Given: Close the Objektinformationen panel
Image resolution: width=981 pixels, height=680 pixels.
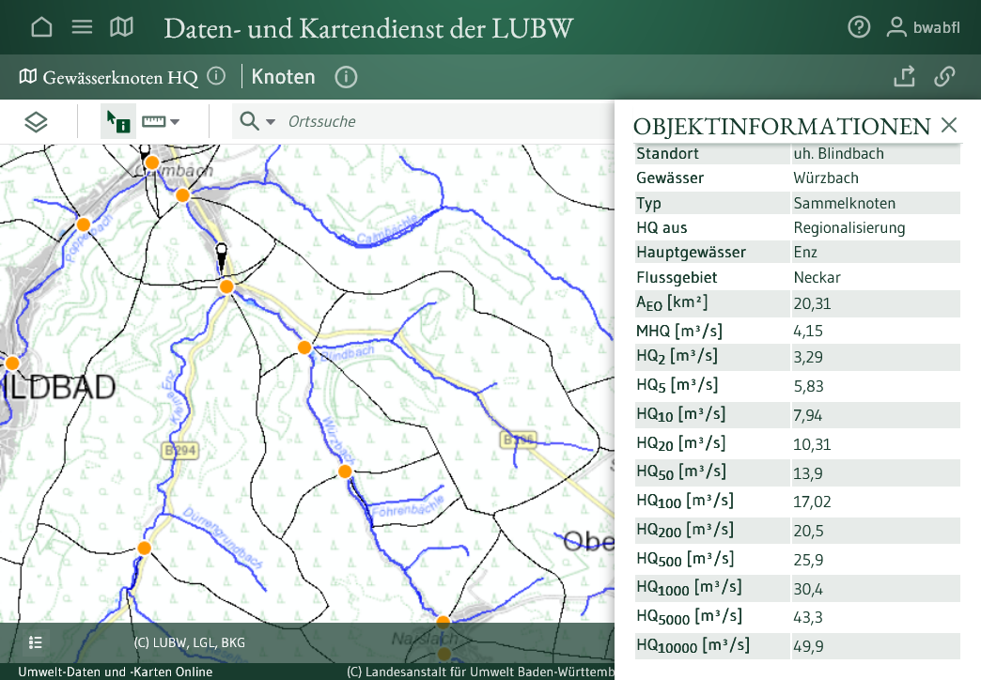Looking at the screenshot, I should point(949,125).
